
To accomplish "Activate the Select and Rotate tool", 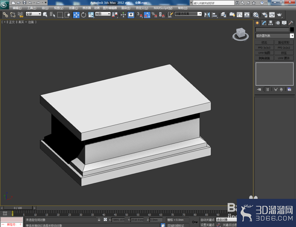I will click(83, 15).
